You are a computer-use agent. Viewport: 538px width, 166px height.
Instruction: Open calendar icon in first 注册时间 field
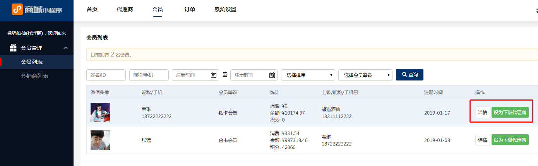coord(214,75)
